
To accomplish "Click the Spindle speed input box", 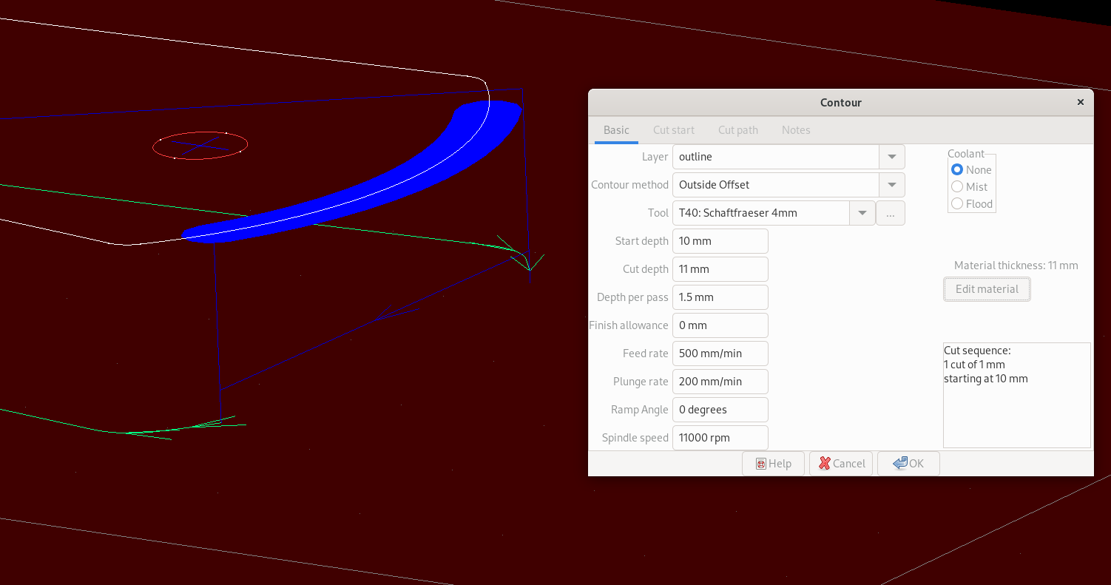I will tap(720, 438).
